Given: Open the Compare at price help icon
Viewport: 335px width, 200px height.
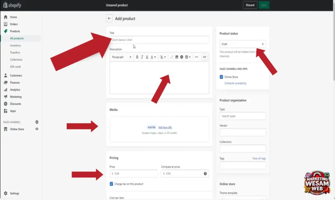Looking at the screenshot, I should tap(205, 174).
